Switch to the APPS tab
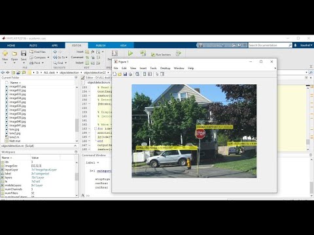 tap(55, 46)
